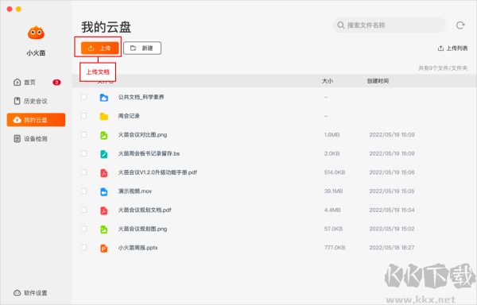Select file name 火苗会议对比图.png

point(142,135)
